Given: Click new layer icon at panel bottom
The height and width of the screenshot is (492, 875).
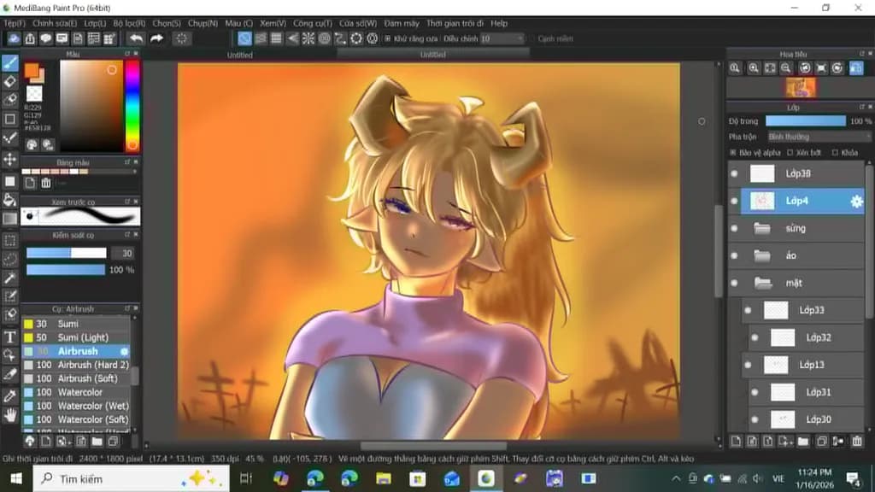Looking at the screenshot, I should click(736, 442).
